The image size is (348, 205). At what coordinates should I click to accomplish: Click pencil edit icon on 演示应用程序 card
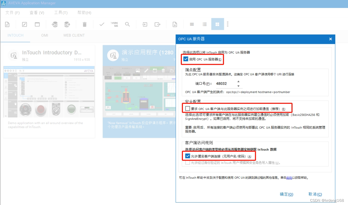[x=146, y=71]
